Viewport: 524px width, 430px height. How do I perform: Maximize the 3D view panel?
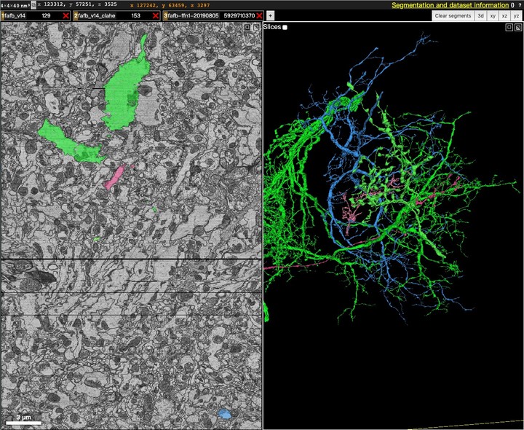[x=509, y=28]
